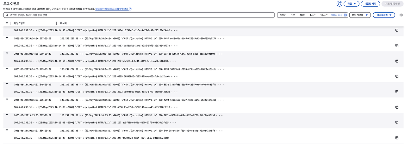Screen dimensions: 405x144
Task: Select timestamp 2025-05-23T19:15:03.697+09:00
Action: [33, 115]
